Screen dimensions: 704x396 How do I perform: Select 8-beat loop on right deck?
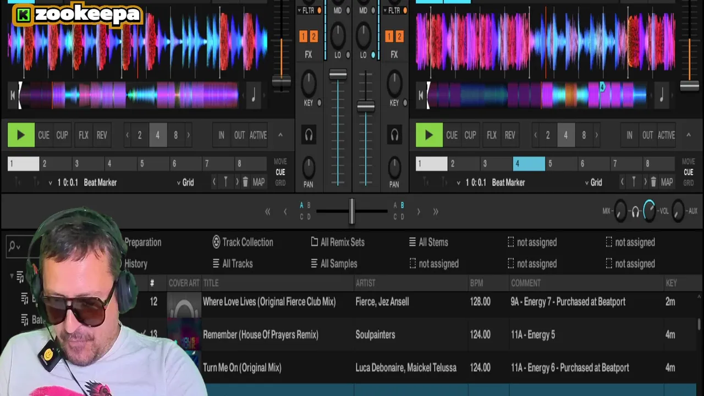click(584, 135)
